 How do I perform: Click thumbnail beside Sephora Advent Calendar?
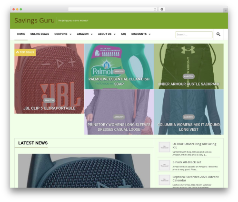[164, 180]
